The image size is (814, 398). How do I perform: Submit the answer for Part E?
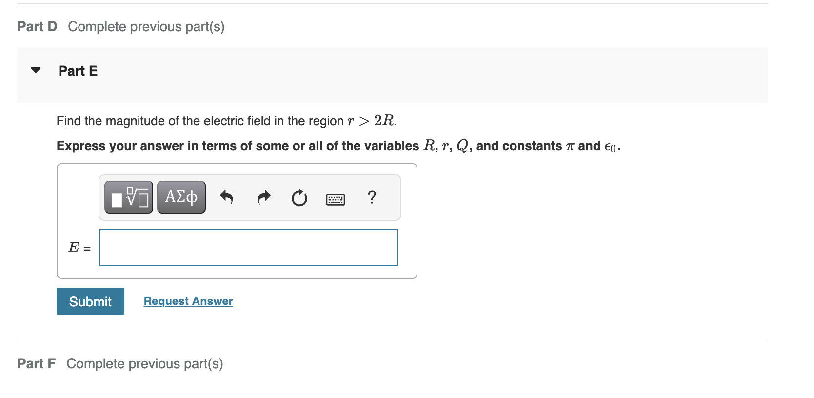point(90,302)
